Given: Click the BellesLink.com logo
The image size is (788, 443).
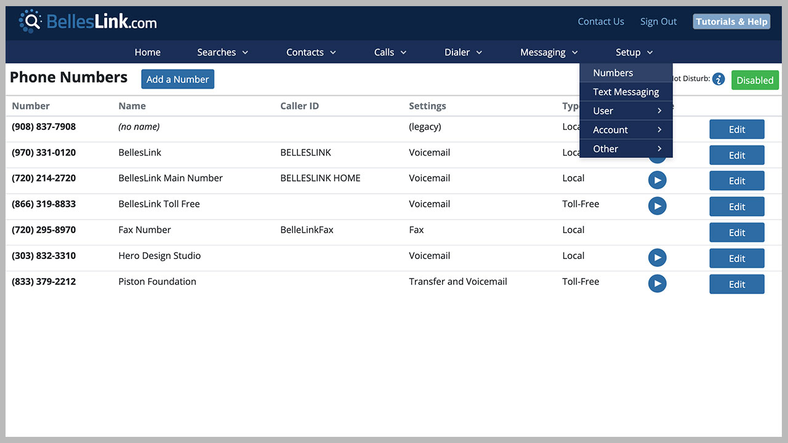Looking at the screenshot, I should (88, 22).
